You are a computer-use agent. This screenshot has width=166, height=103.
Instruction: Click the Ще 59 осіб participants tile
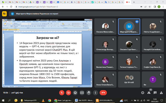point(129,80)
